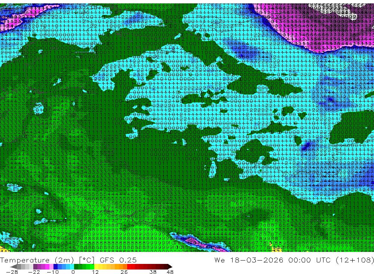Click the '26' legend value
Viewport: 374px width, 274px height.
[124, 272]
